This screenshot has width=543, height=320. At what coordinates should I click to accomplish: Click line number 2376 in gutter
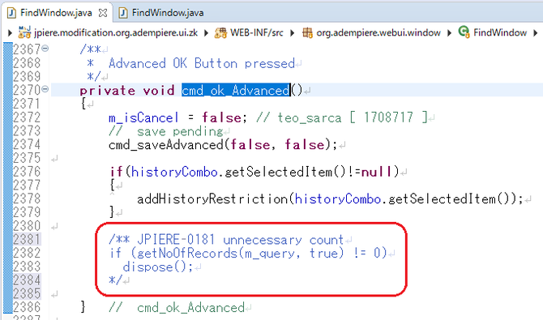point(27,172)
